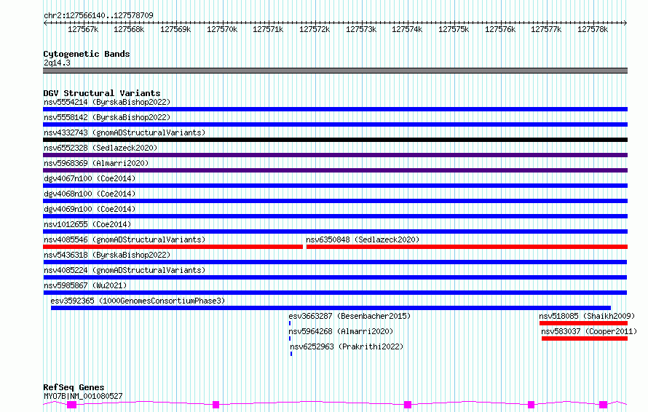Click the gray 2q14.3 cytogenetic band

click(335, 71)
